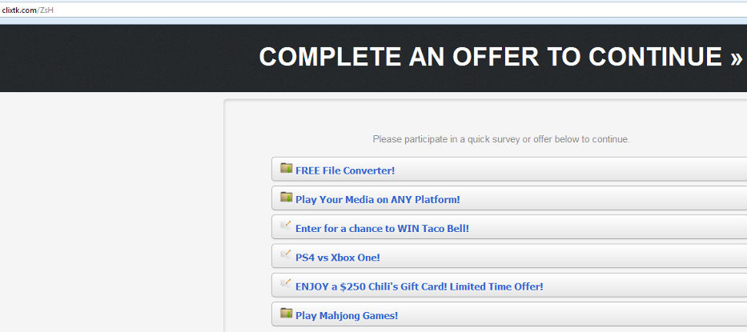Click the pencil icon beside Chili's Gift Card
747x332 pixels.
tap(286, 283)
